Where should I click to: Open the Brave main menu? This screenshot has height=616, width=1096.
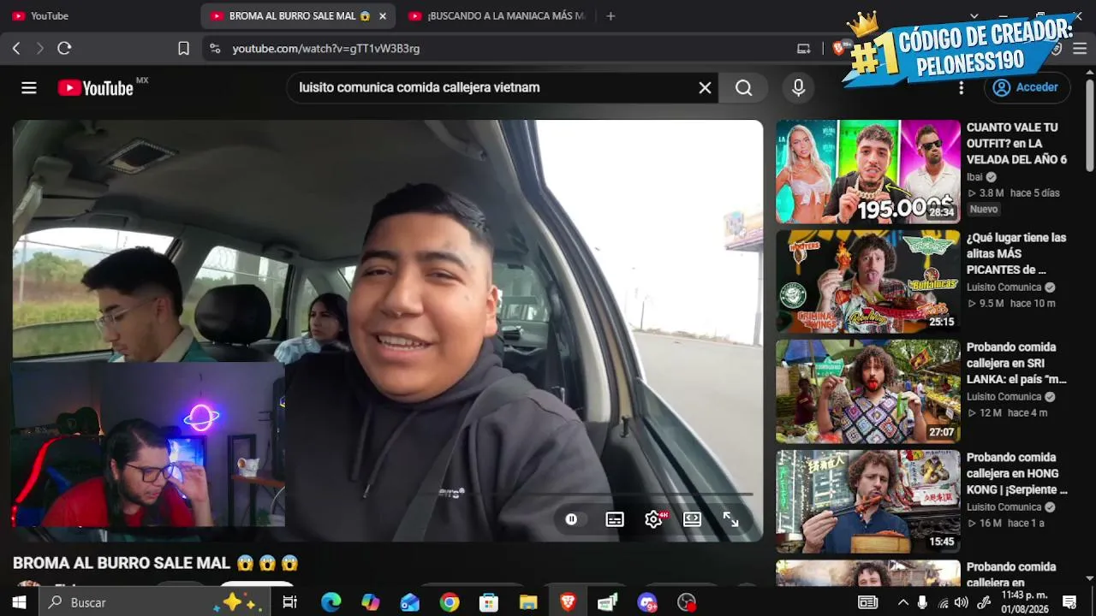coord(1081,49)
